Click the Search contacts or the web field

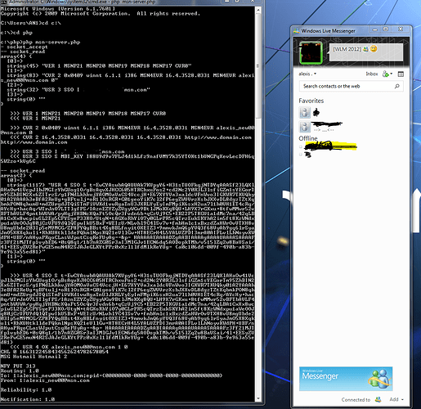coord(351,86)
